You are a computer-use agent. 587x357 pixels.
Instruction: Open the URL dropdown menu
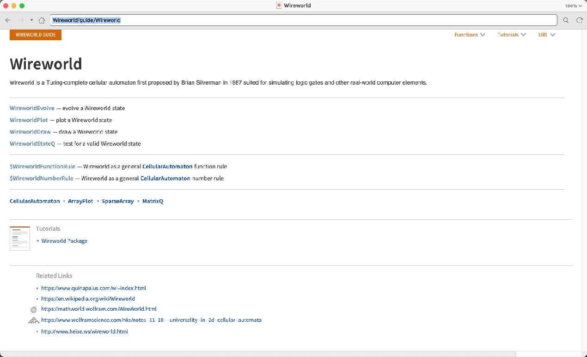coord(547,35)
